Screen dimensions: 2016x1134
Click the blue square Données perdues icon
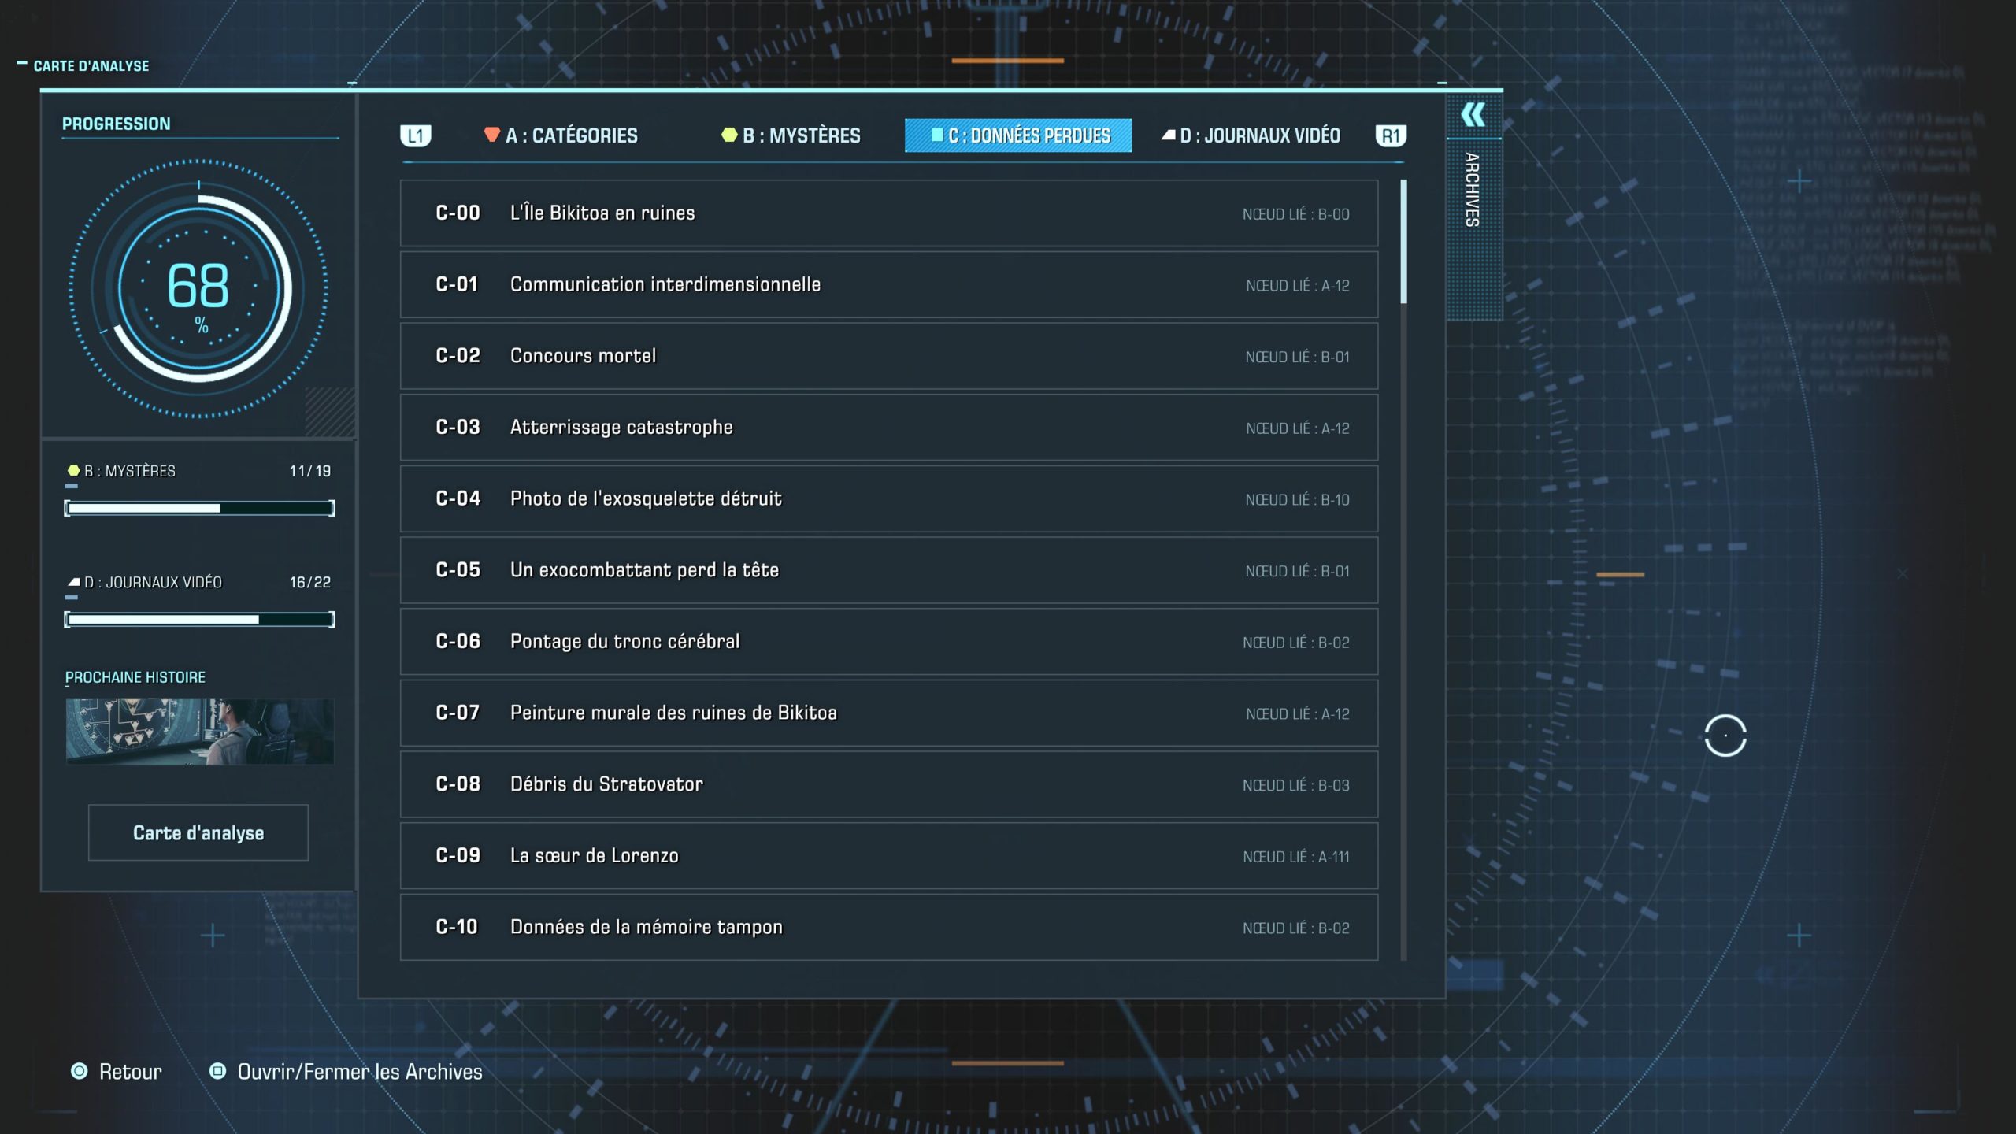tap(937, 135)
